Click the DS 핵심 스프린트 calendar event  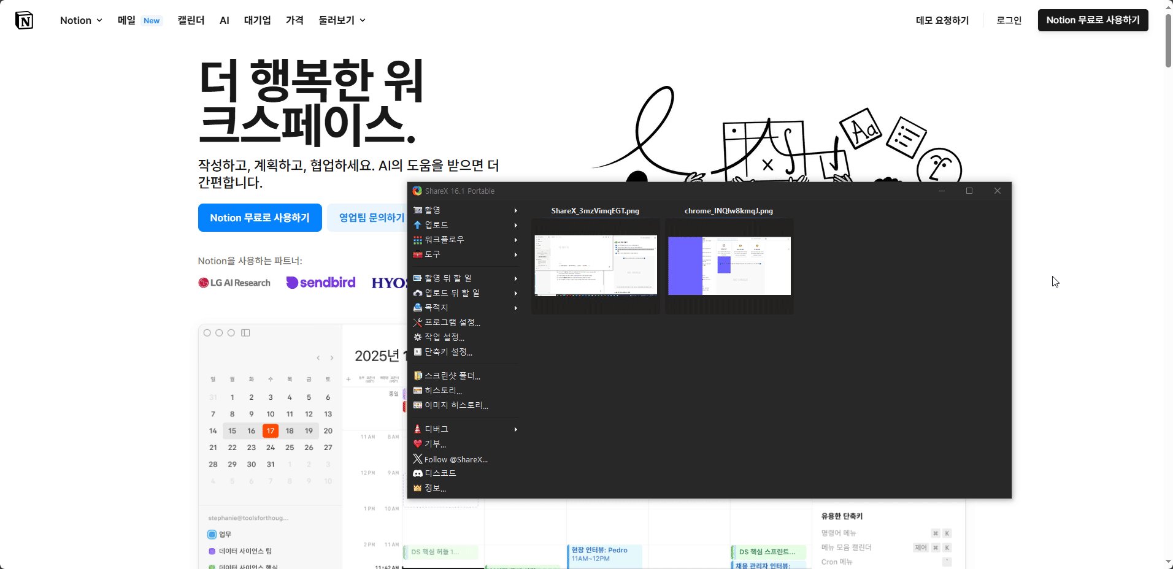point(767,552)
